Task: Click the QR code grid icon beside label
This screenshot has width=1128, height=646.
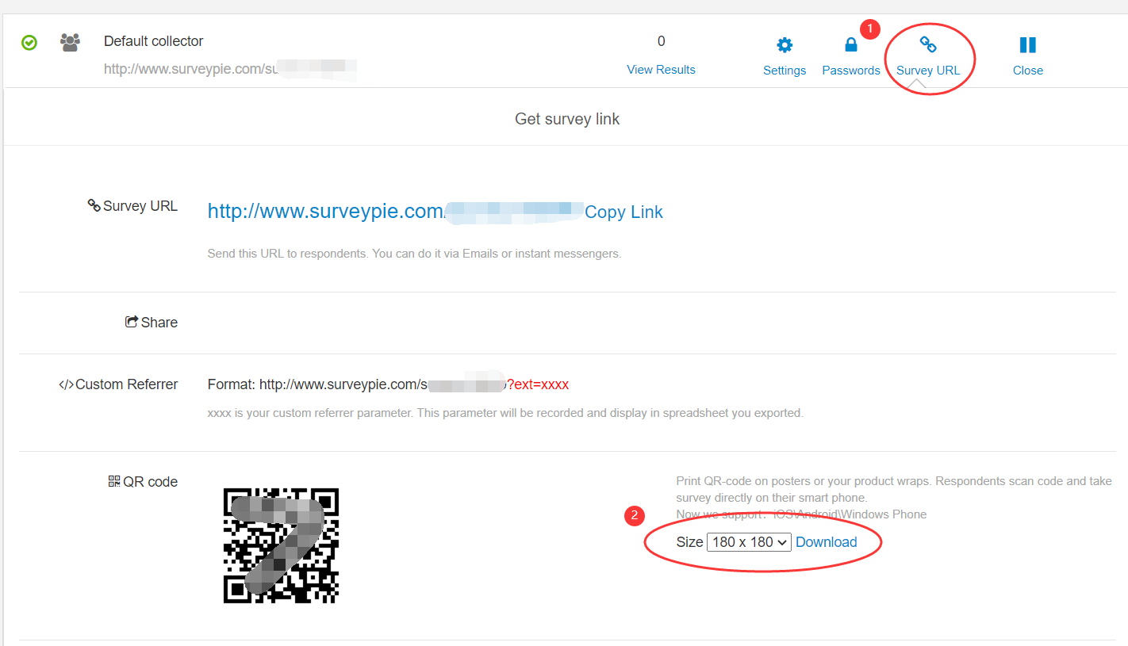Action: pyautogui.click(x=114, y=481)
